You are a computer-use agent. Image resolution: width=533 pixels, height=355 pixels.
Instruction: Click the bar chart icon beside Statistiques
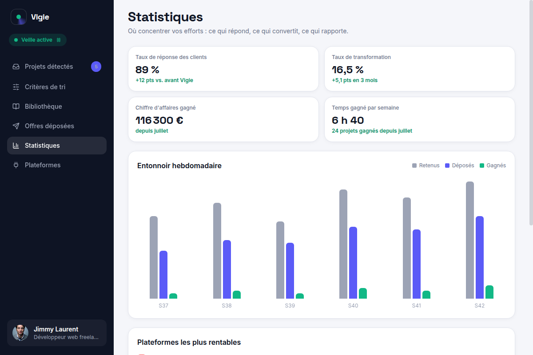coord(16,146)
